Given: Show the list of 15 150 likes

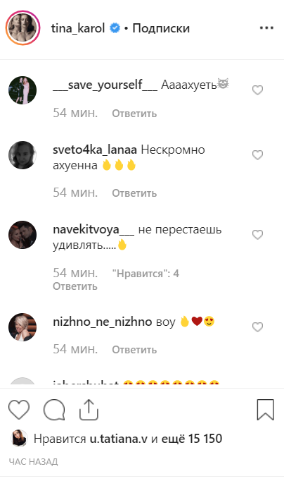Looking at the screenshot, I should 192,439.
